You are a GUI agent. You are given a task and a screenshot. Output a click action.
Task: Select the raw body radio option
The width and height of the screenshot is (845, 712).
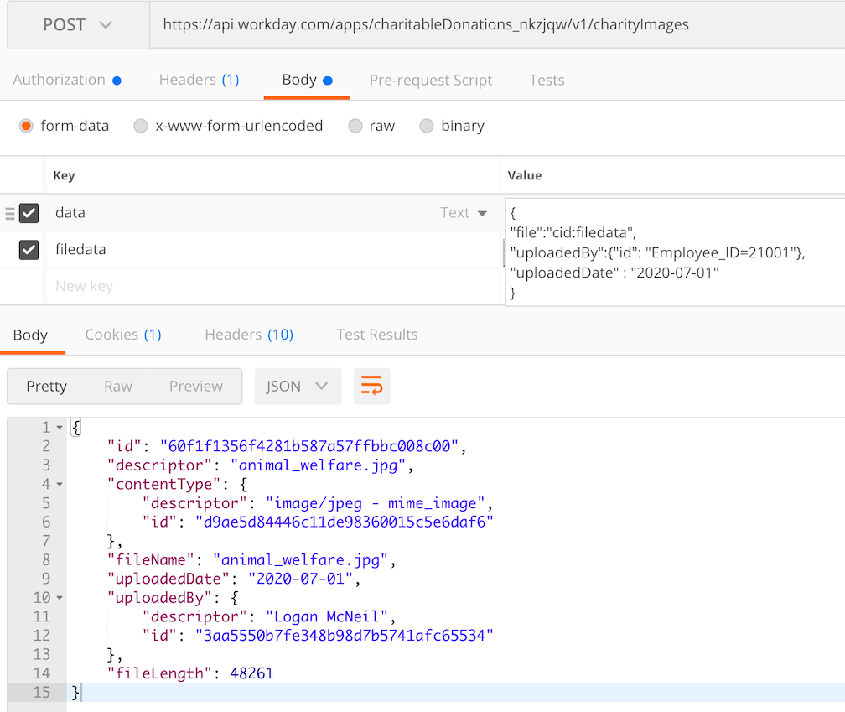[x=355, y=126]
